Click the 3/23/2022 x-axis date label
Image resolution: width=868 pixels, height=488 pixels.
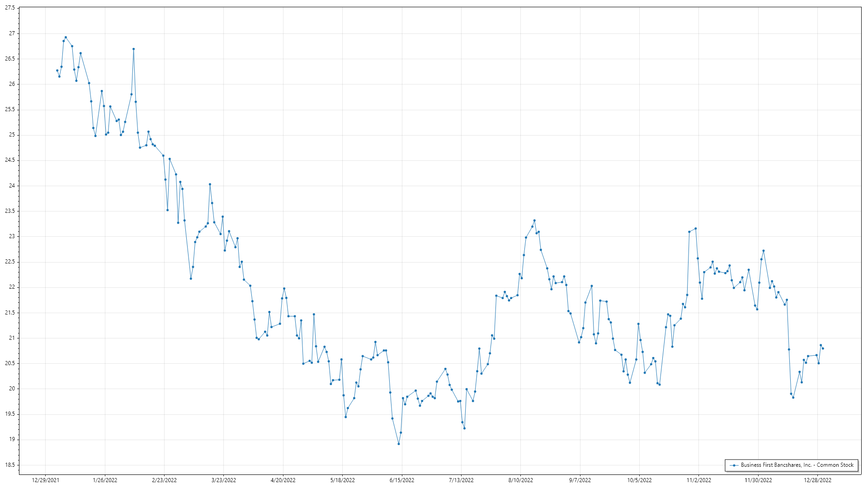pyautogui.click(x=224, y=480)
